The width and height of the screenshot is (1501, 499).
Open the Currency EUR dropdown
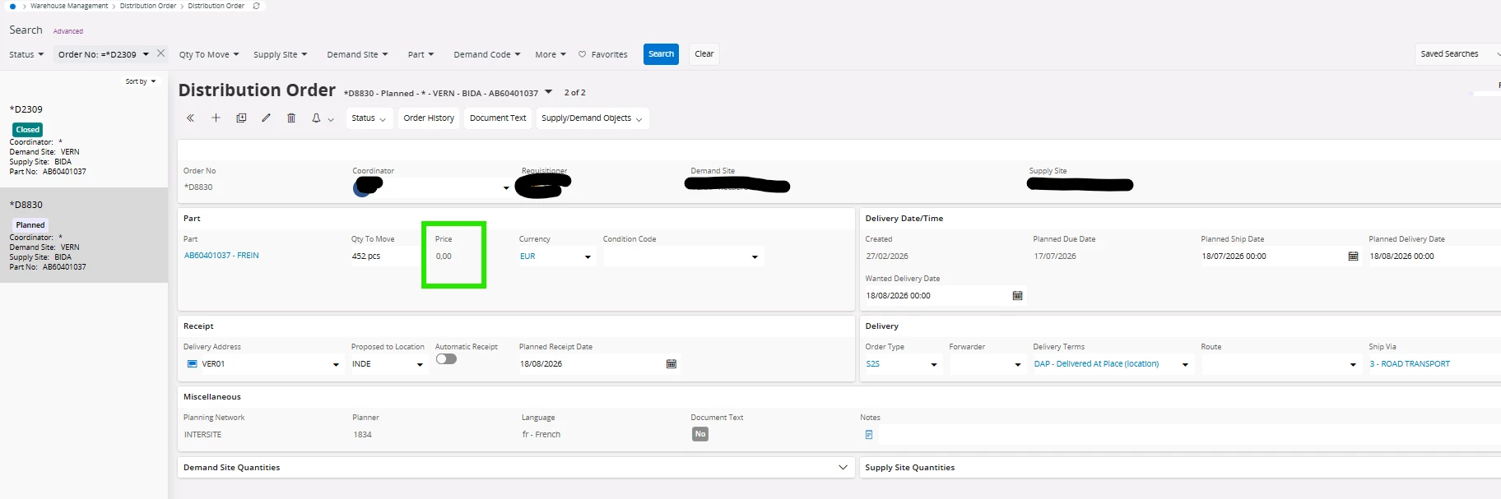point(588,257)
